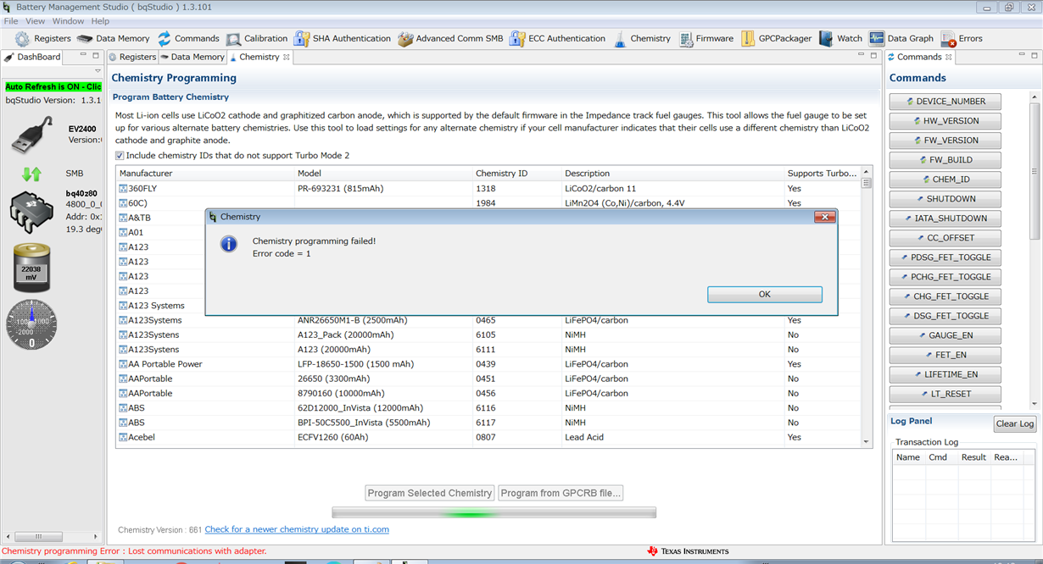Send the IATA_SHUTDOWN command

945,218
